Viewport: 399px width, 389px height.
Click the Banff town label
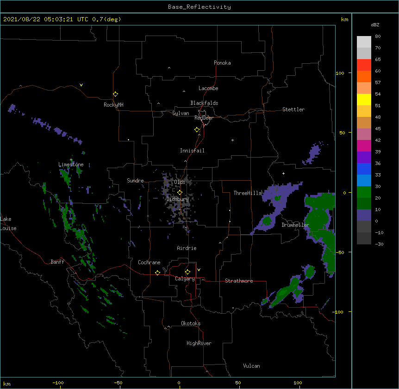tap(57, 262)
